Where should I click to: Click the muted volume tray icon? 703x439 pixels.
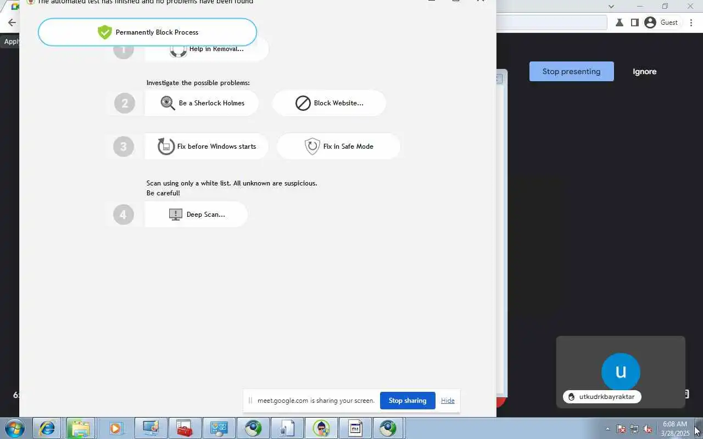pyautogui.click(x=648, y=429)
